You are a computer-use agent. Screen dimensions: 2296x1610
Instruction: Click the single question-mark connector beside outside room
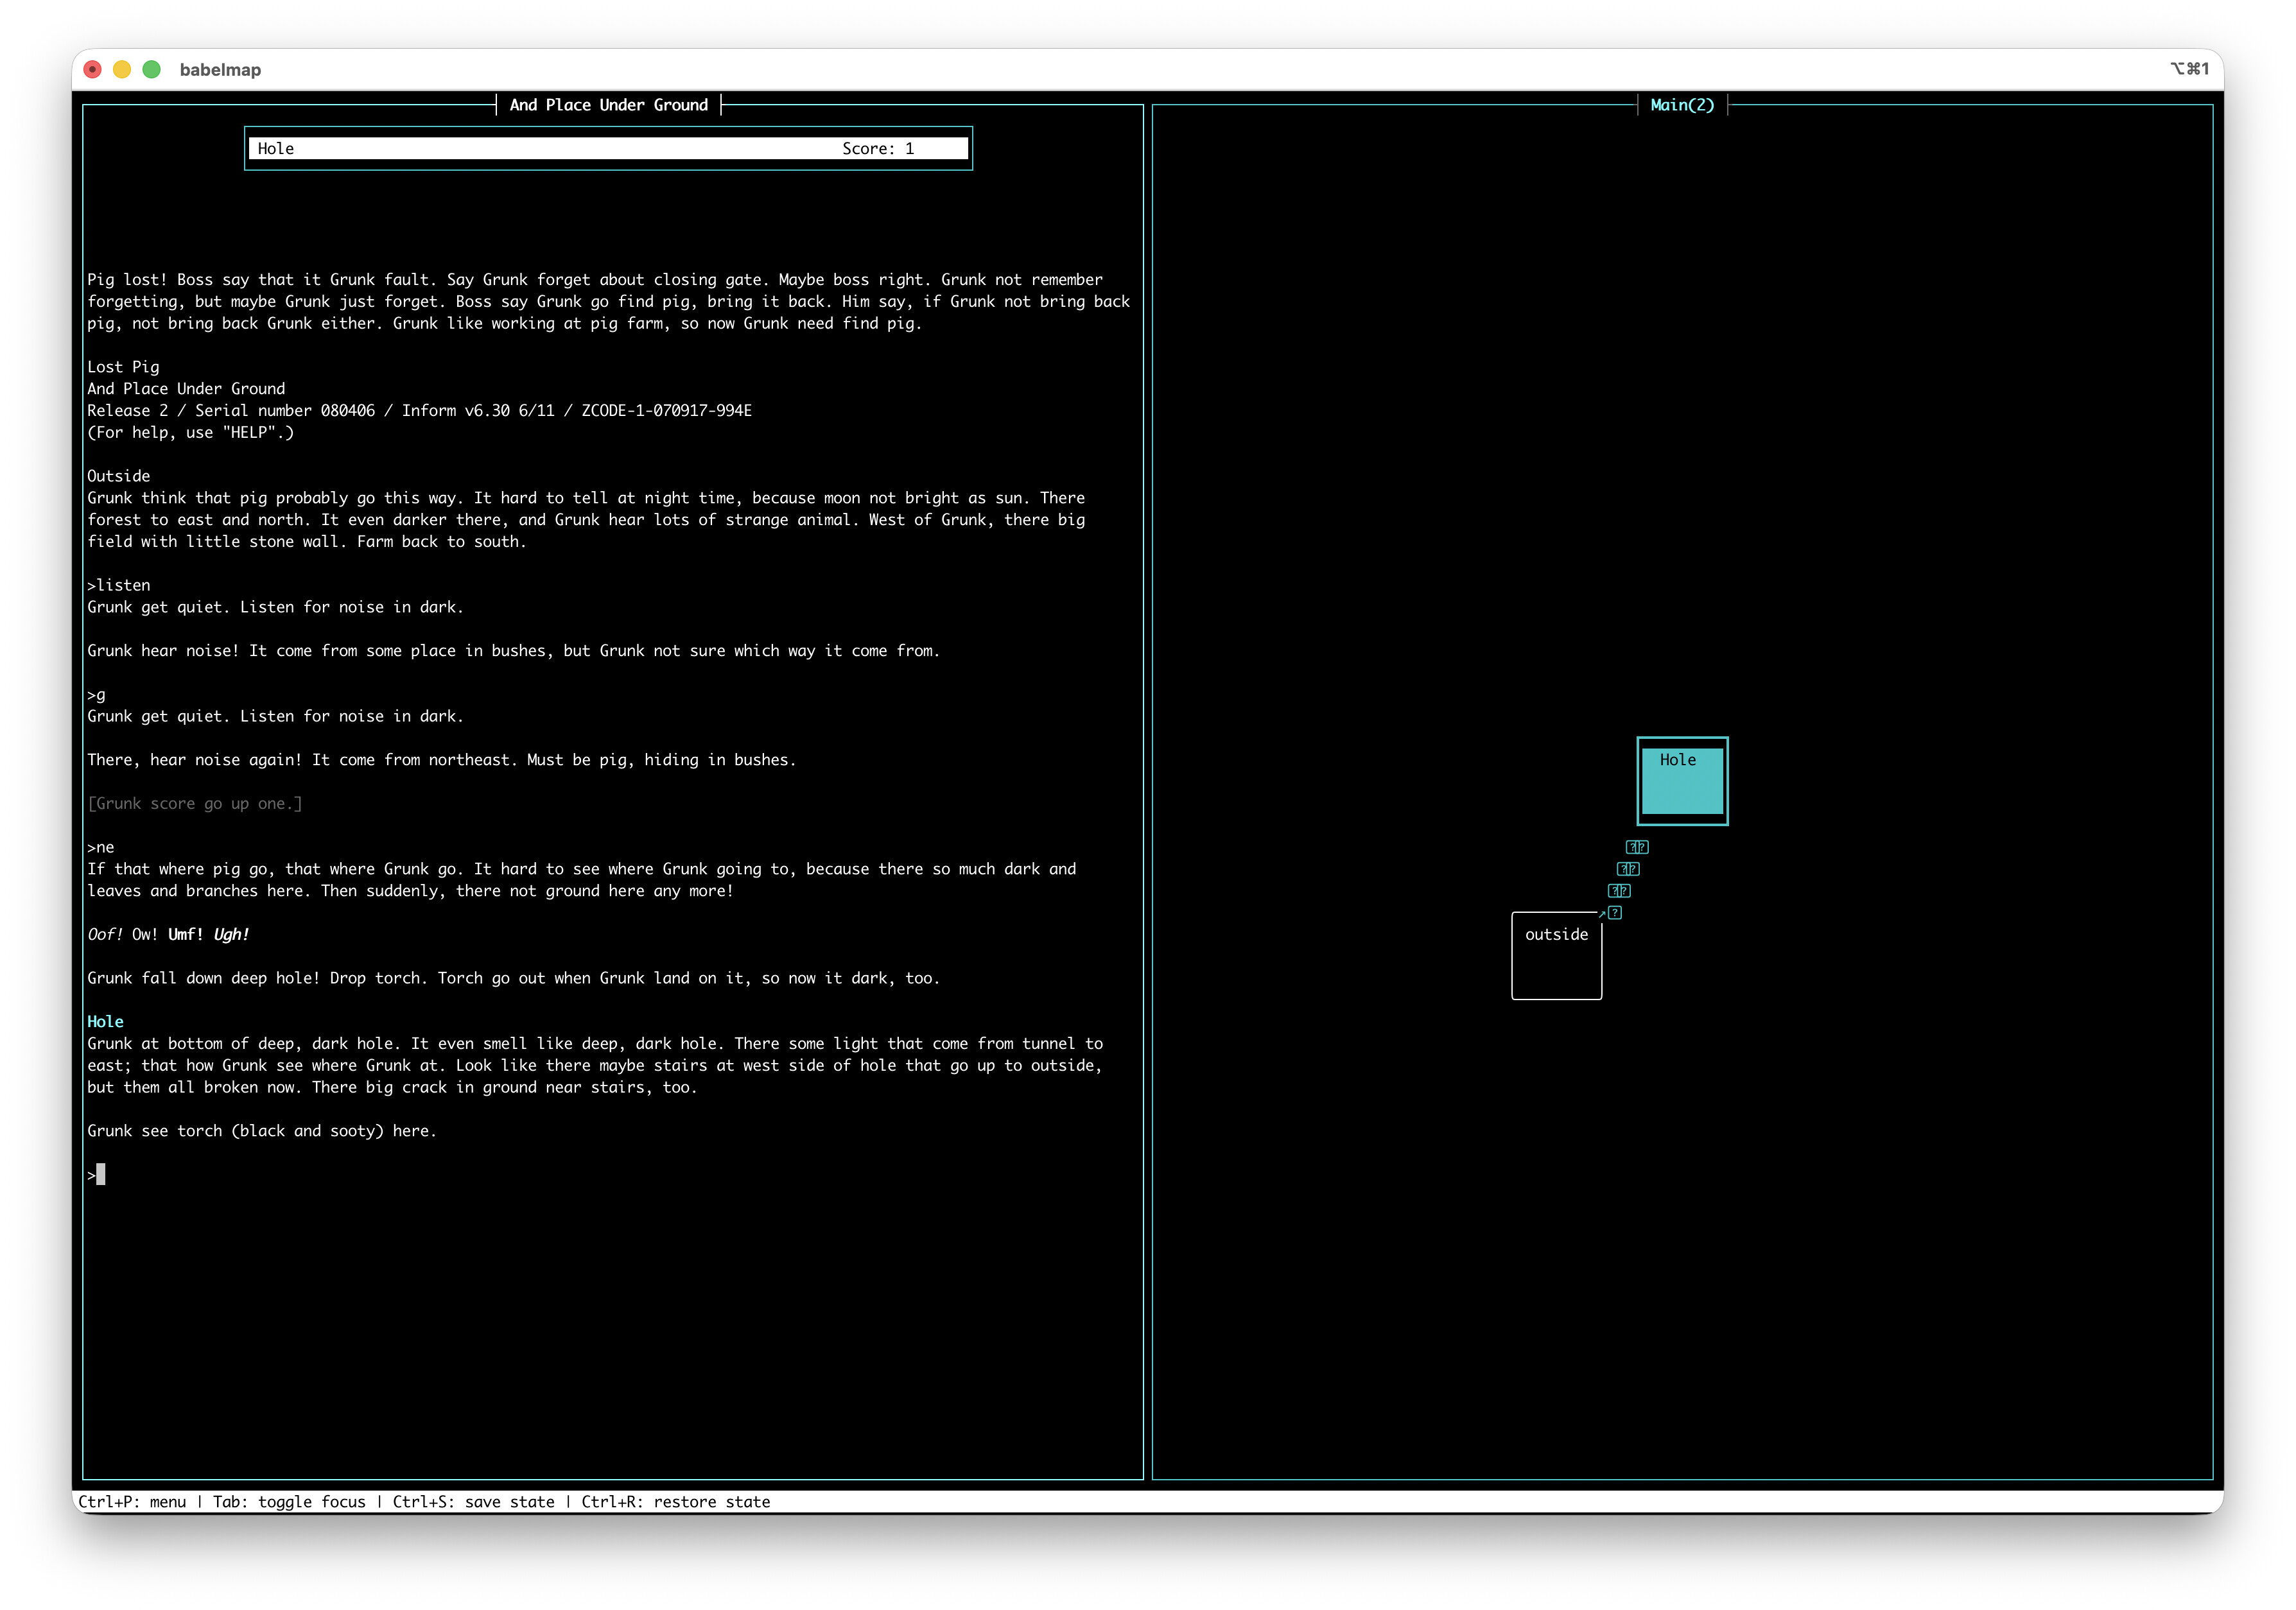pos(1614,913)
